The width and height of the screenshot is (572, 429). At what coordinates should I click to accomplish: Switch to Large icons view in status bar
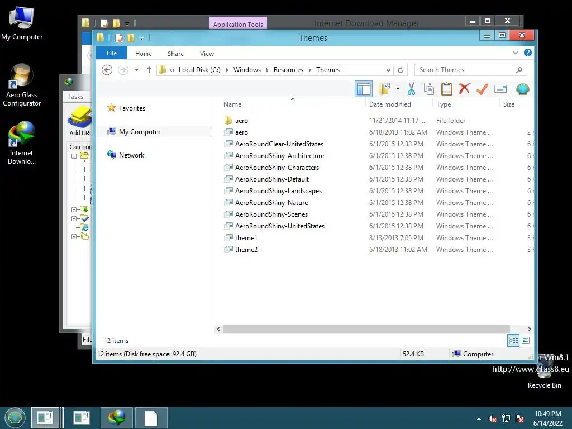click(x=525, y=340)
